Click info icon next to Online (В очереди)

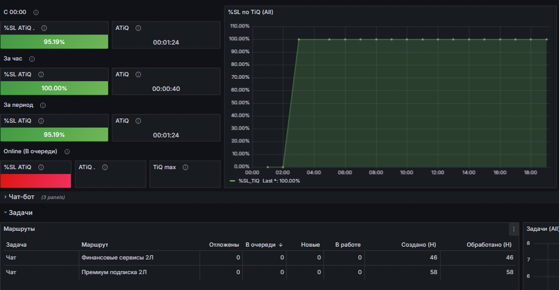[67, 151]
